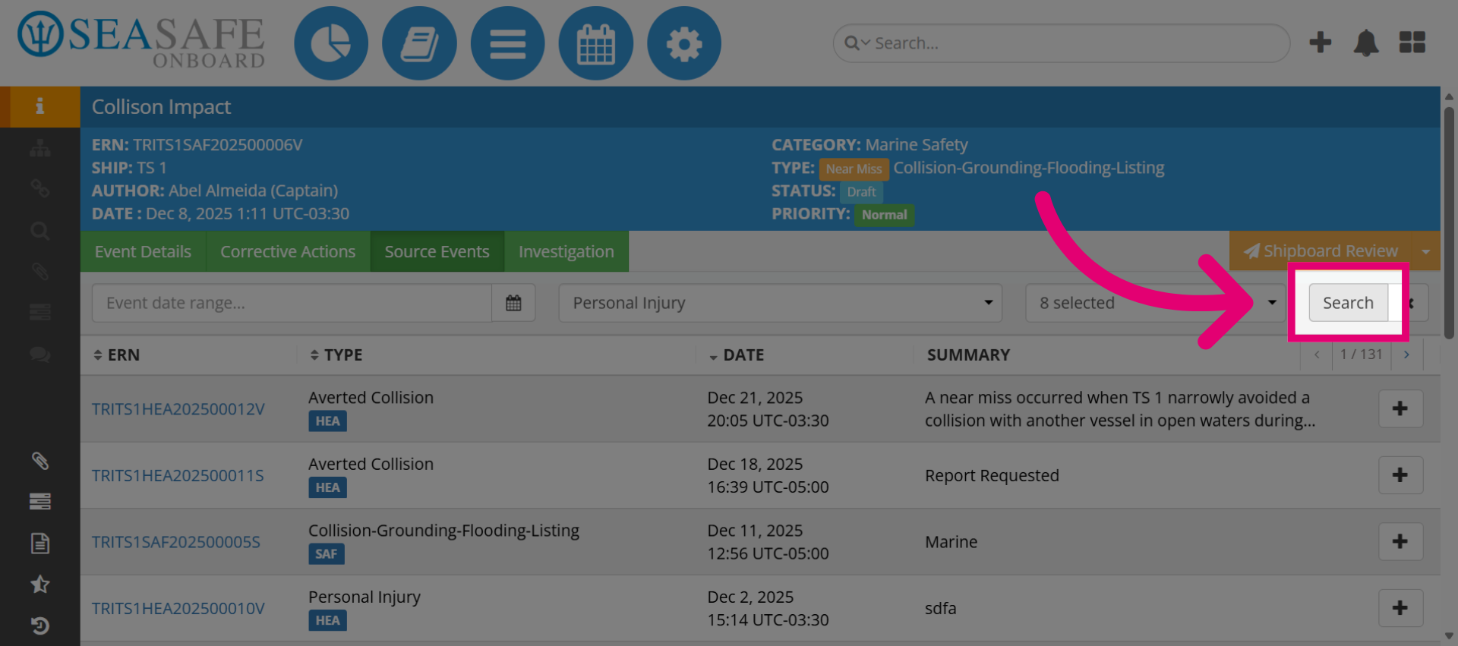Screen dimensions: 1458x646
Task: Open the grid apps icon
Action: pyautogui.click(x=1412, y=43)
